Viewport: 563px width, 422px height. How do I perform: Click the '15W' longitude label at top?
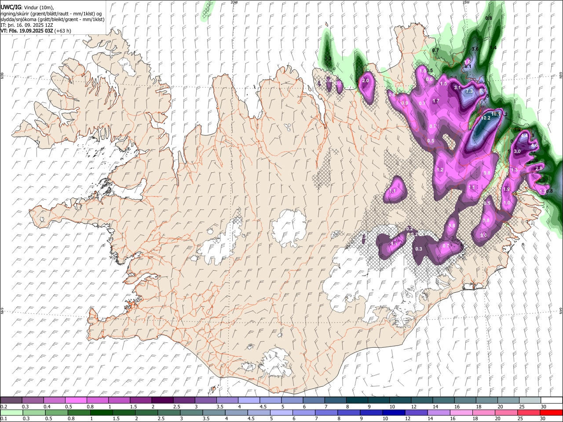466,2
